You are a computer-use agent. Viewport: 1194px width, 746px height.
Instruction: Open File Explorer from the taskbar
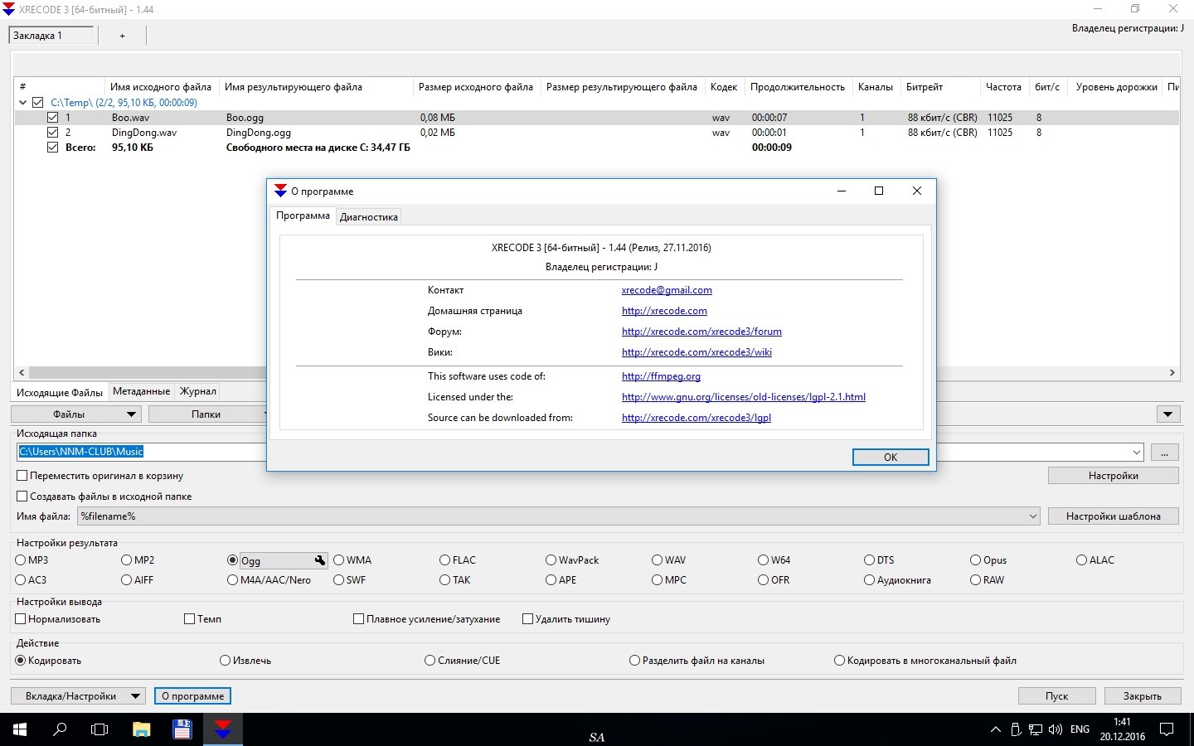[141, 729]
